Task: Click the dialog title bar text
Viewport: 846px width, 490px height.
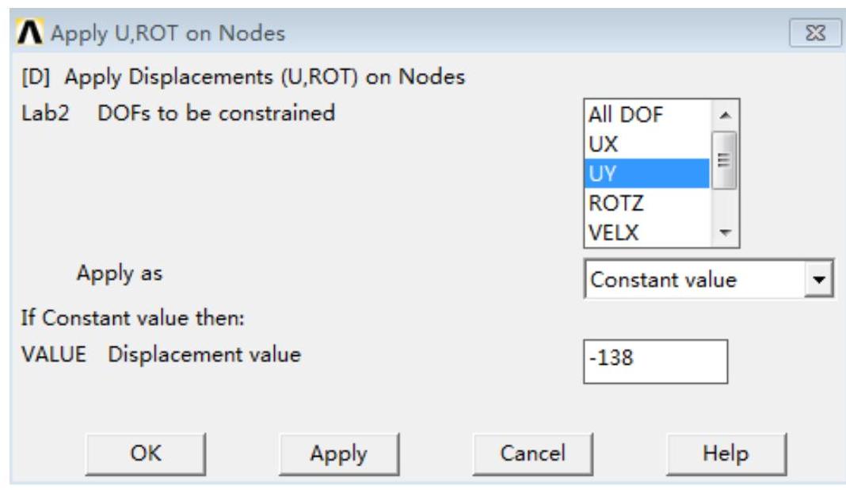Action: pos(168,34)
